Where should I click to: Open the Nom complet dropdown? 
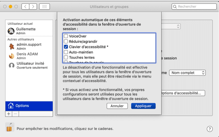coord(188,73)
